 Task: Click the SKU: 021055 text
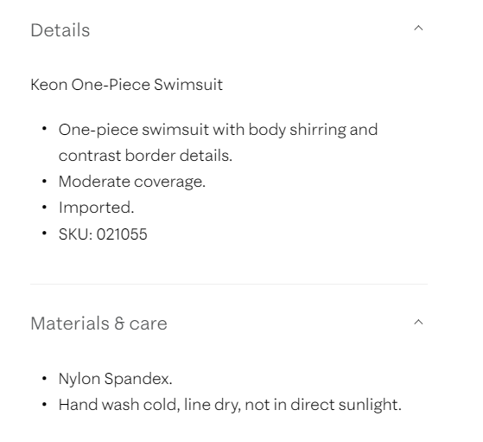click(103, 234)
